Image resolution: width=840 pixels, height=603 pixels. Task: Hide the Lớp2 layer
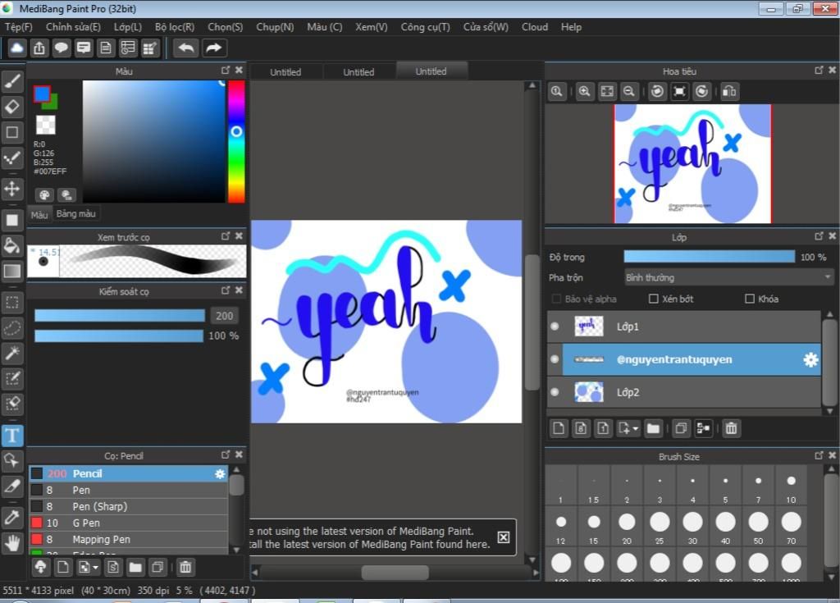[555, 392]
